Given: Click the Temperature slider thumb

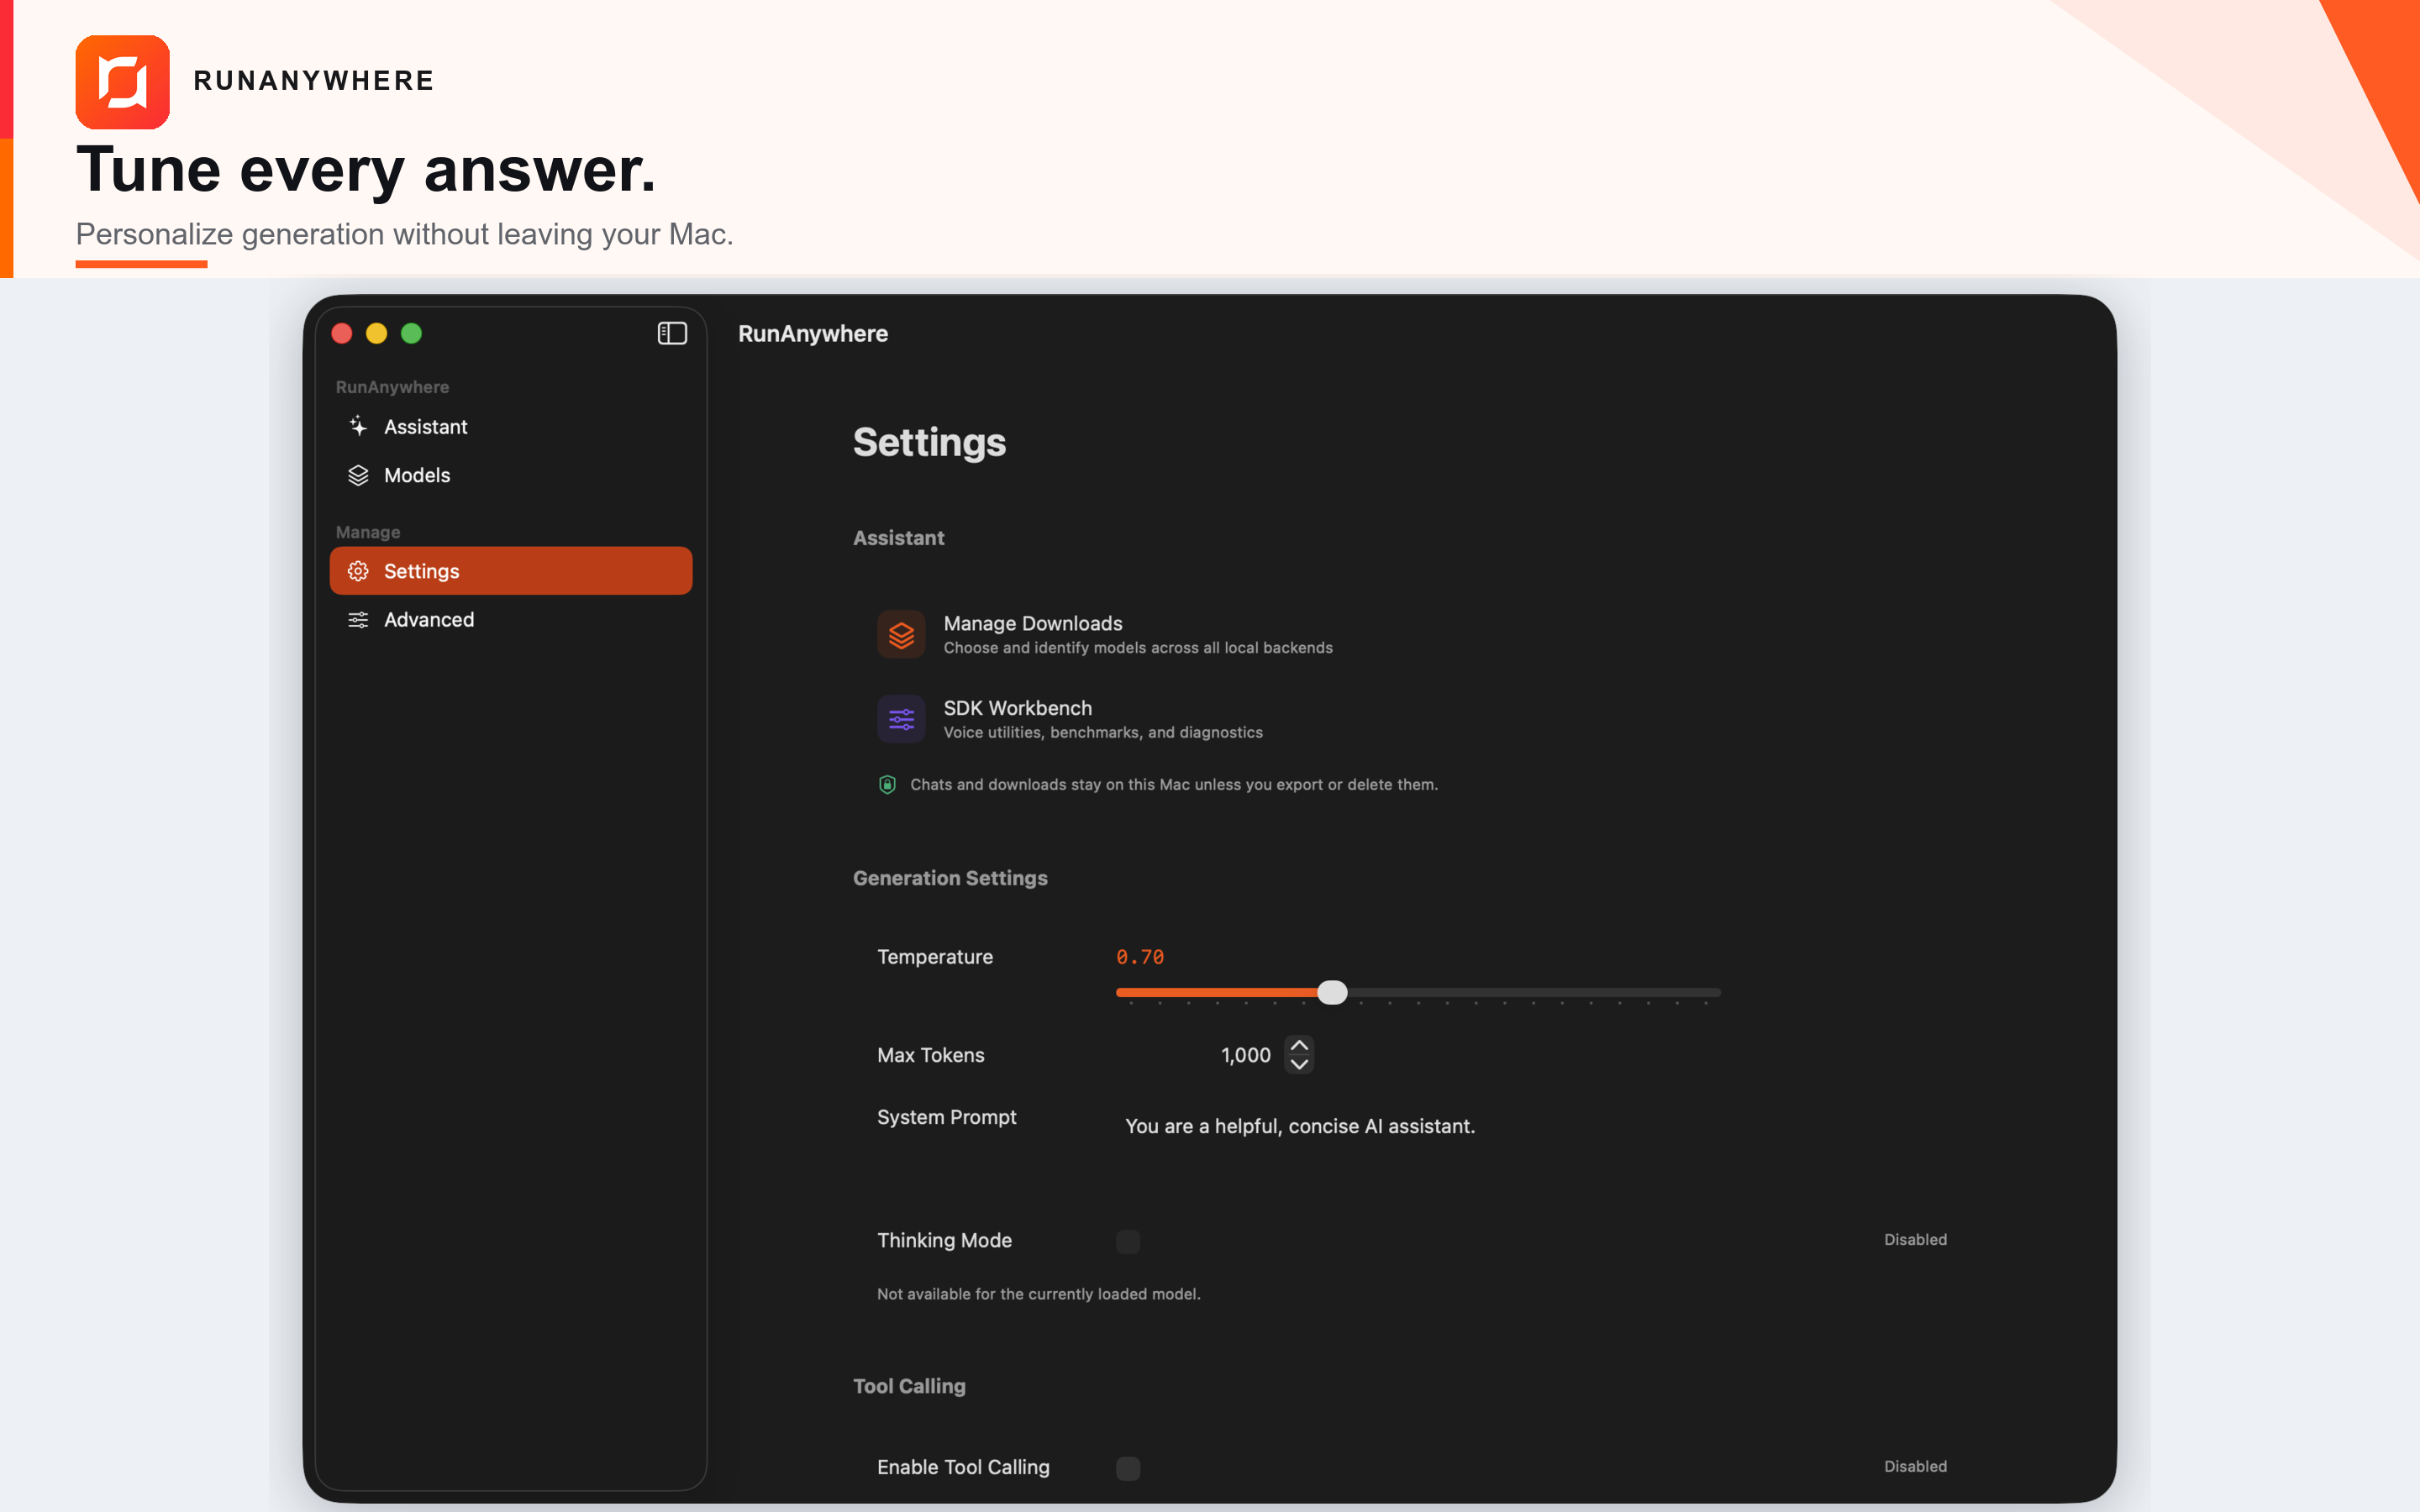Looking at the screenshot, I should 1332,992.
